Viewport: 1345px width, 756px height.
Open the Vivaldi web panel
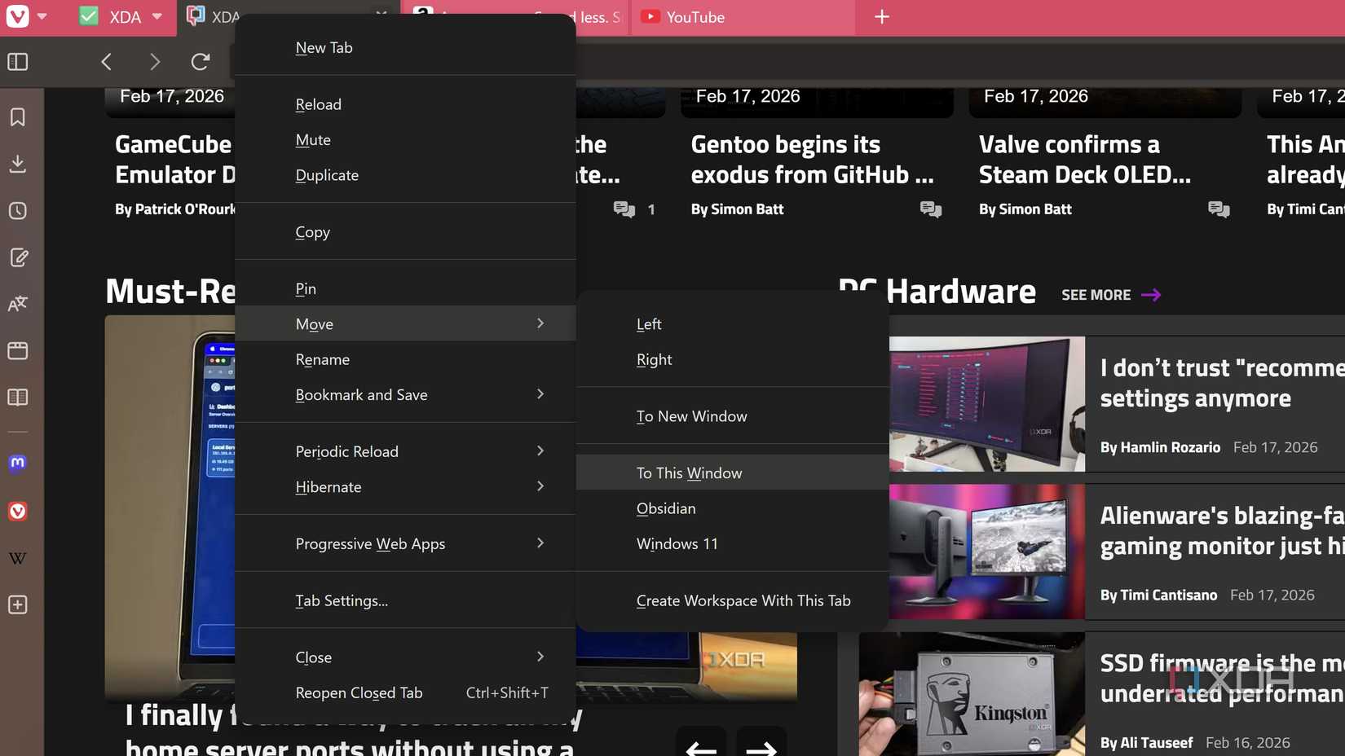pos(18,511)
